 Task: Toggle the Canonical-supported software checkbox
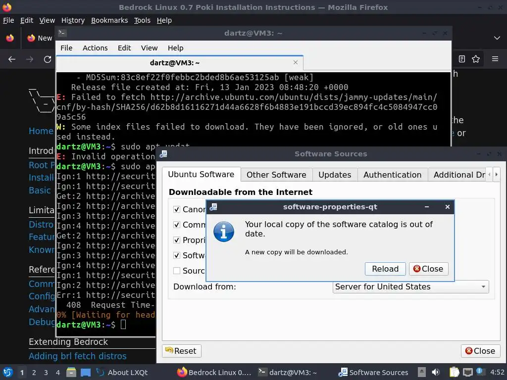[177, 209]
